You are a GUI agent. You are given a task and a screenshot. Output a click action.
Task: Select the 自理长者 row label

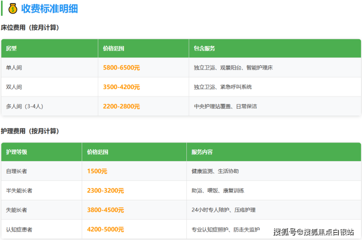tap(17, 171)
